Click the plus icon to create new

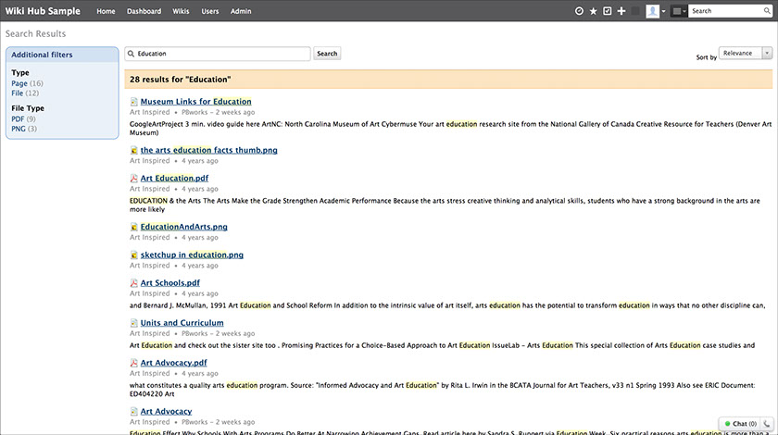(x=621, y=11)
